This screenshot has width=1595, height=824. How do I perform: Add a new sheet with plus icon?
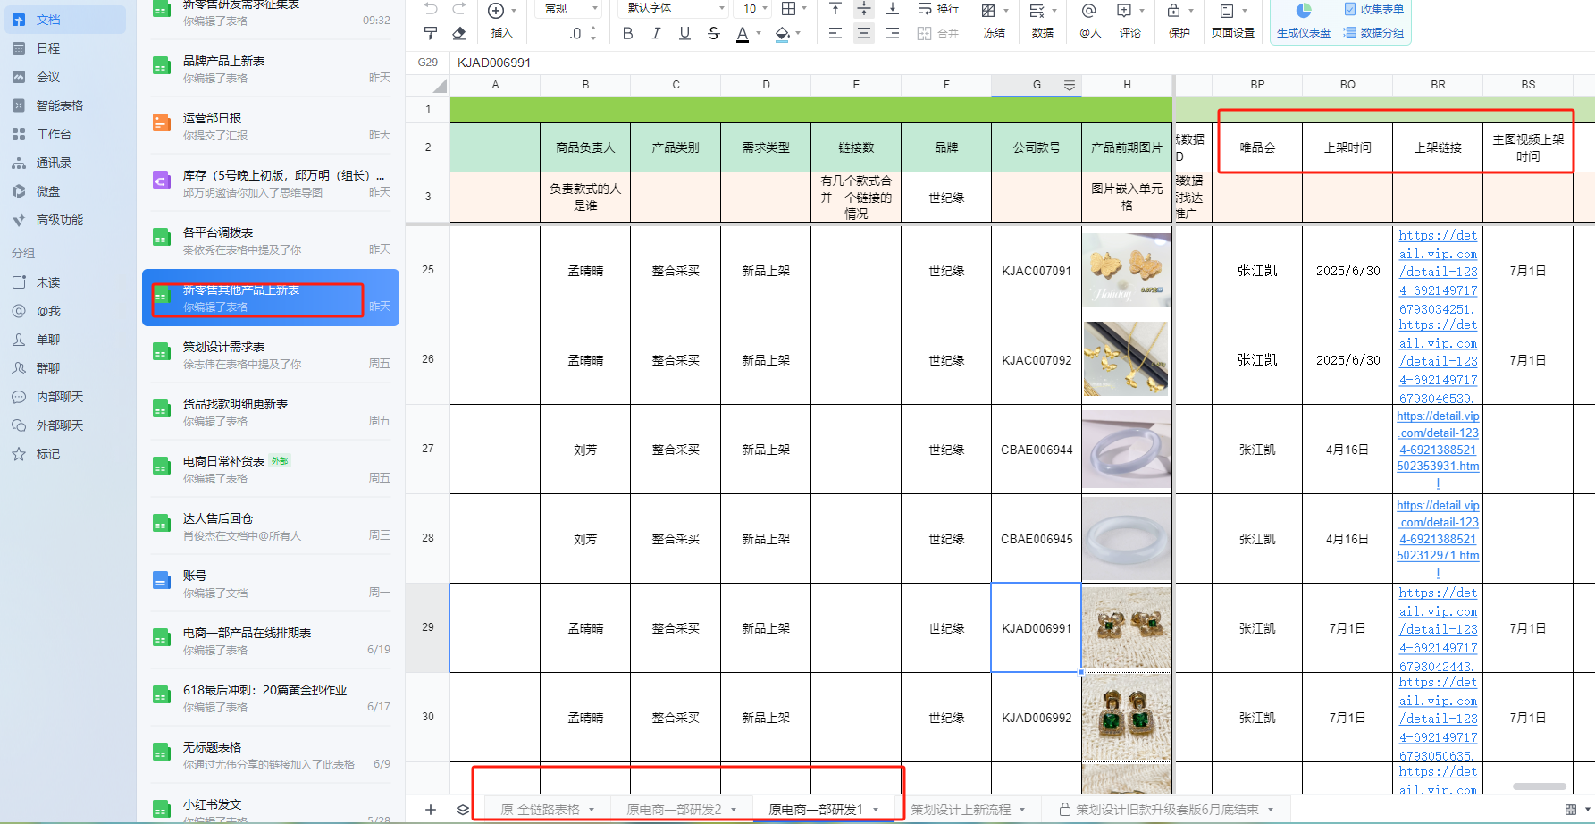pyautogui.click(x=431, y=810)
